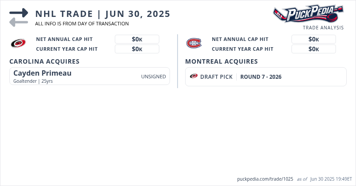Click the Montreal Canadiens team logo
Image resolution: width=356 pixels, height=186 pixels.
pyautogui.click(x=194, y=44)
